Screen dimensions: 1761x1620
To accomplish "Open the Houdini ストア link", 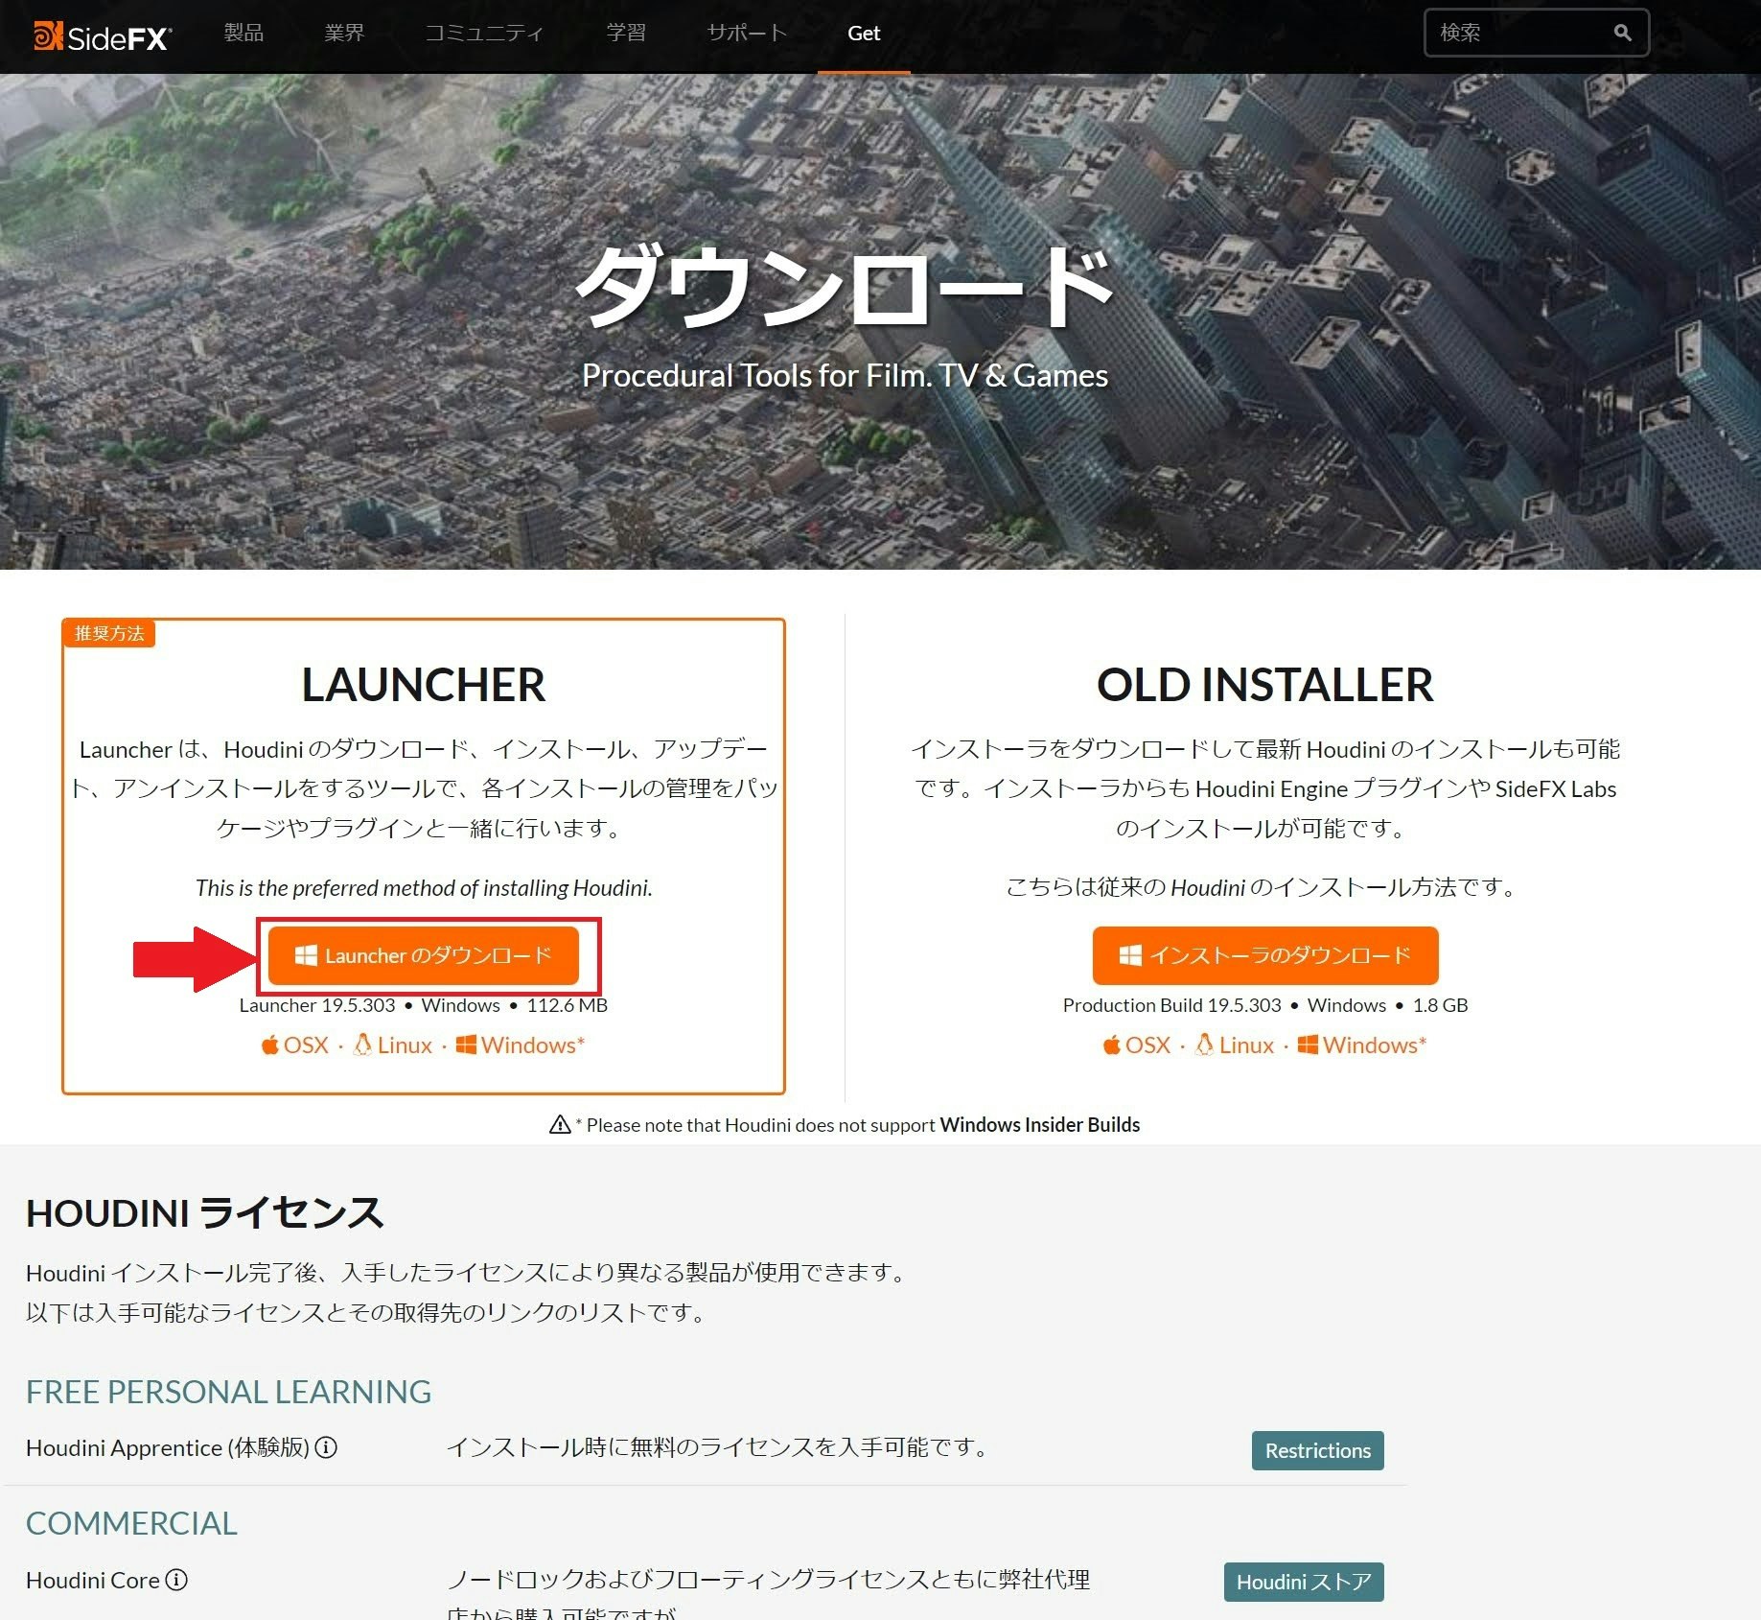I will click(x=1303, y=1582).
